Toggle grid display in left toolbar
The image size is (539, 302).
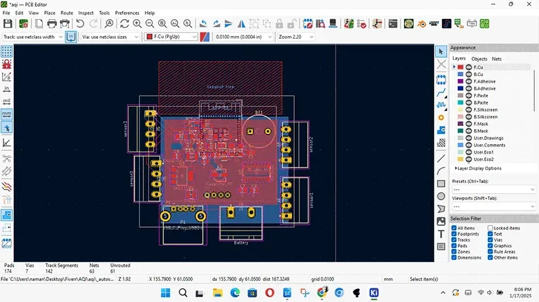[7, 52]
